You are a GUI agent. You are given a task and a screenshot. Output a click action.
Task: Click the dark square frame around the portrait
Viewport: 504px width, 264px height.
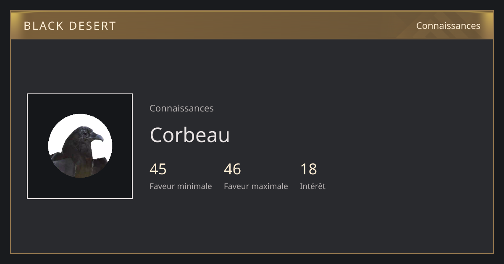pos(80,146)
